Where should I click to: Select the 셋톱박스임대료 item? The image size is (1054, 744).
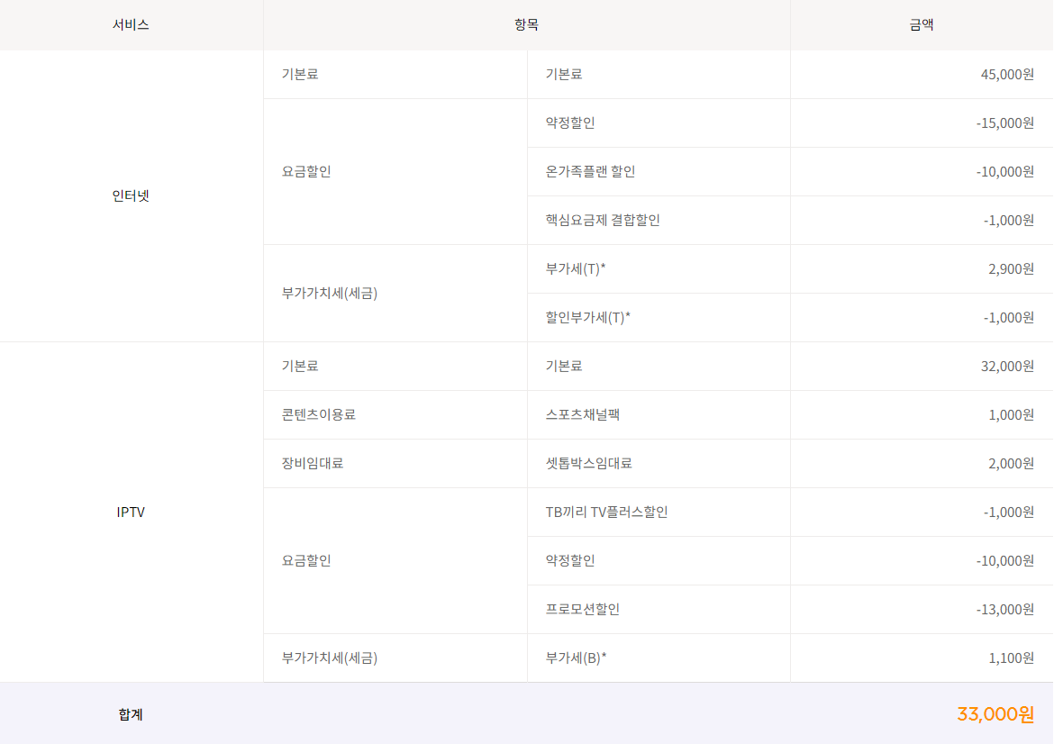(x=588, y=463)
